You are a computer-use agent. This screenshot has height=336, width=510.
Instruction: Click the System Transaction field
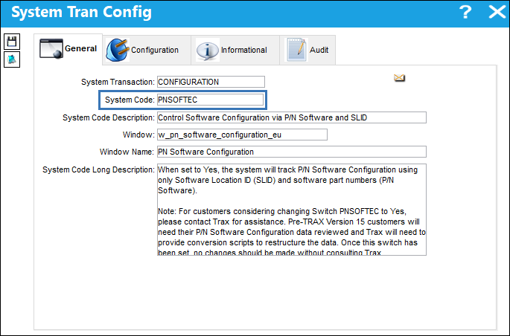pyautogui.click(x=211, y=82)
